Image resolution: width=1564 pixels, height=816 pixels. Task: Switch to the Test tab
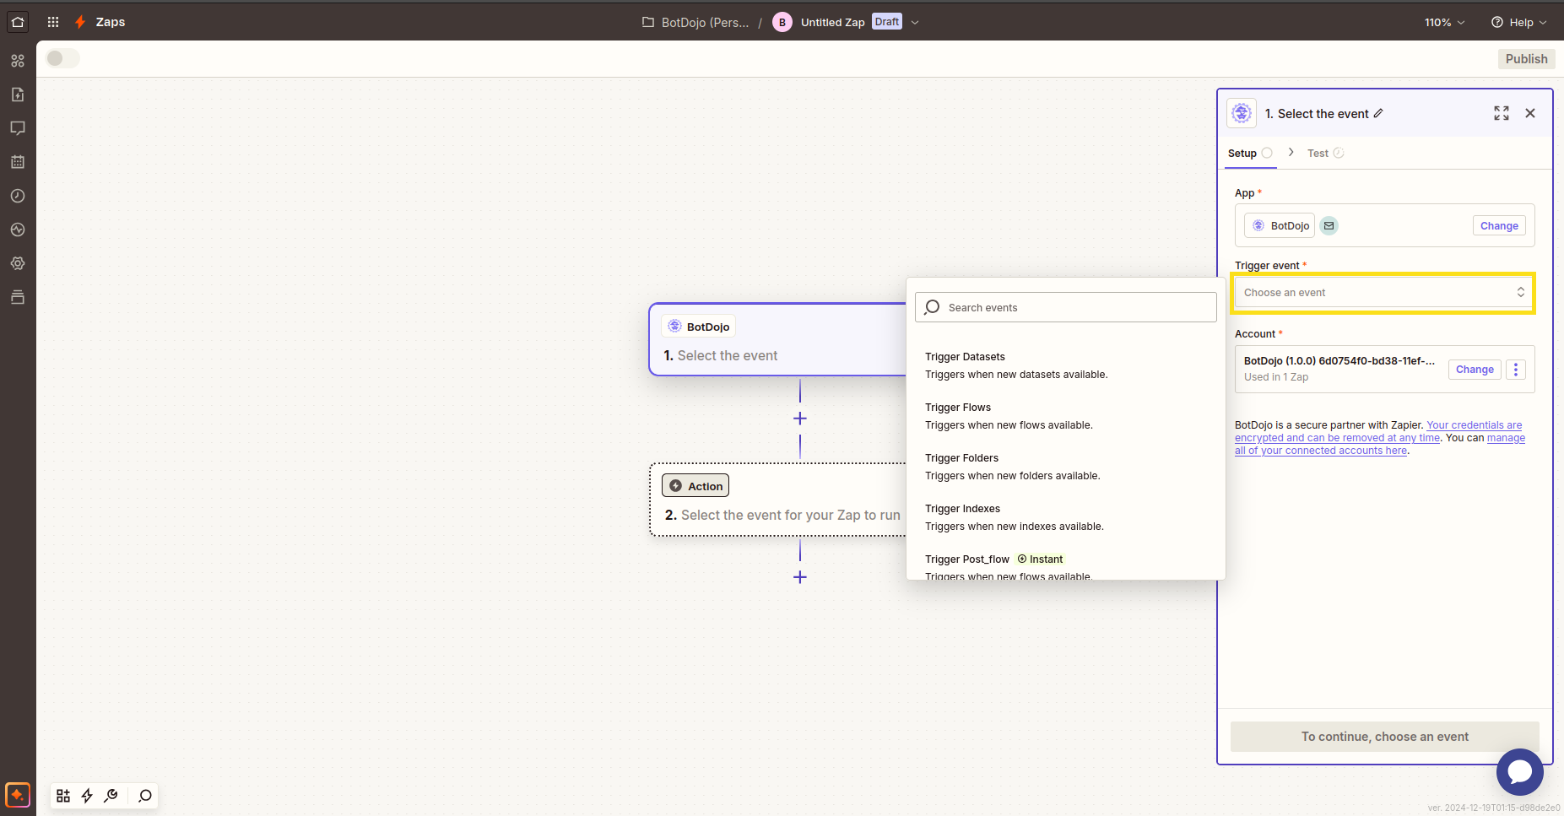point(1325,153)
